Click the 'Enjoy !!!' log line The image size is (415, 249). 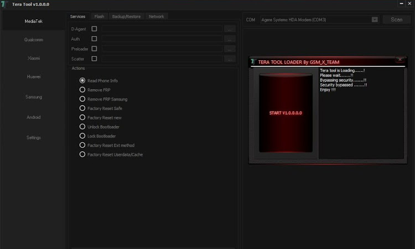(328, 90)
